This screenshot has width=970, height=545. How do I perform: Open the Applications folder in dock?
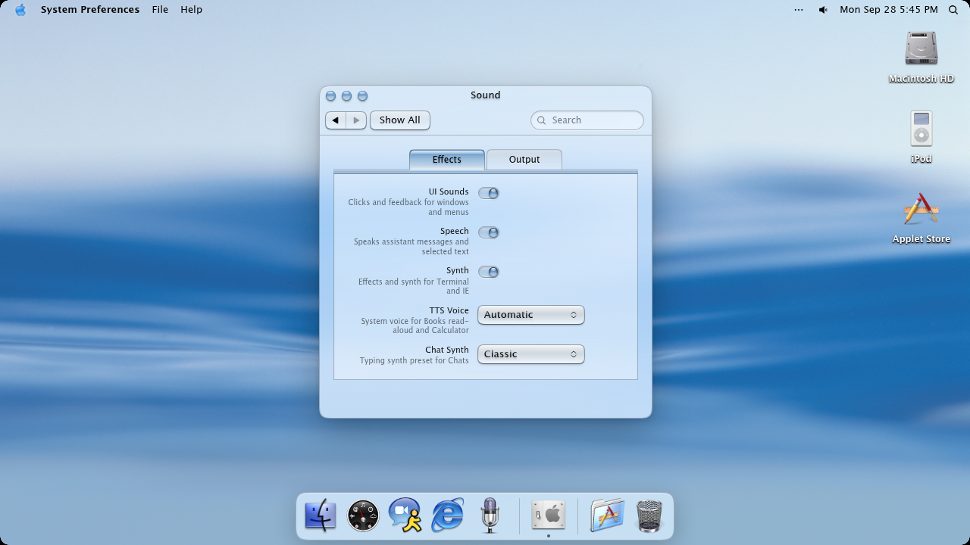(607, 515)
